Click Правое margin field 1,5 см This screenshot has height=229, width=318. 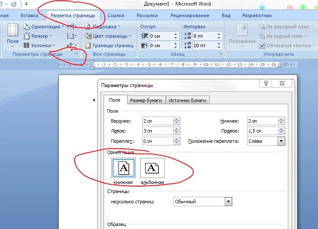(263, 131)
